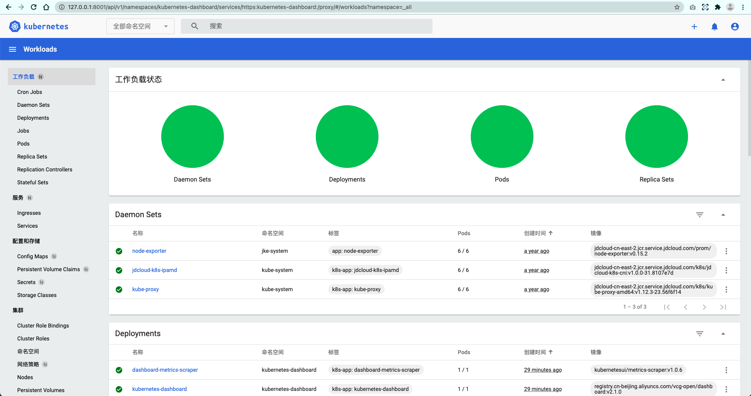Viewport: 751px width, 396px height.
Task: Go to first page of Daemon Sets
Action: coord(667,307)
